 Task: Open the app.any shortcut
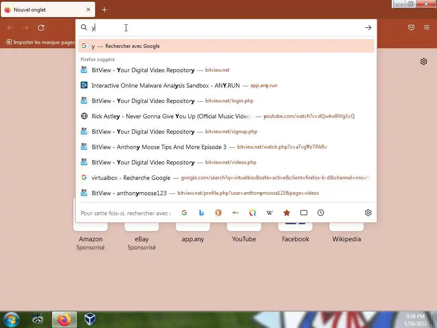[x=193, y=233]
